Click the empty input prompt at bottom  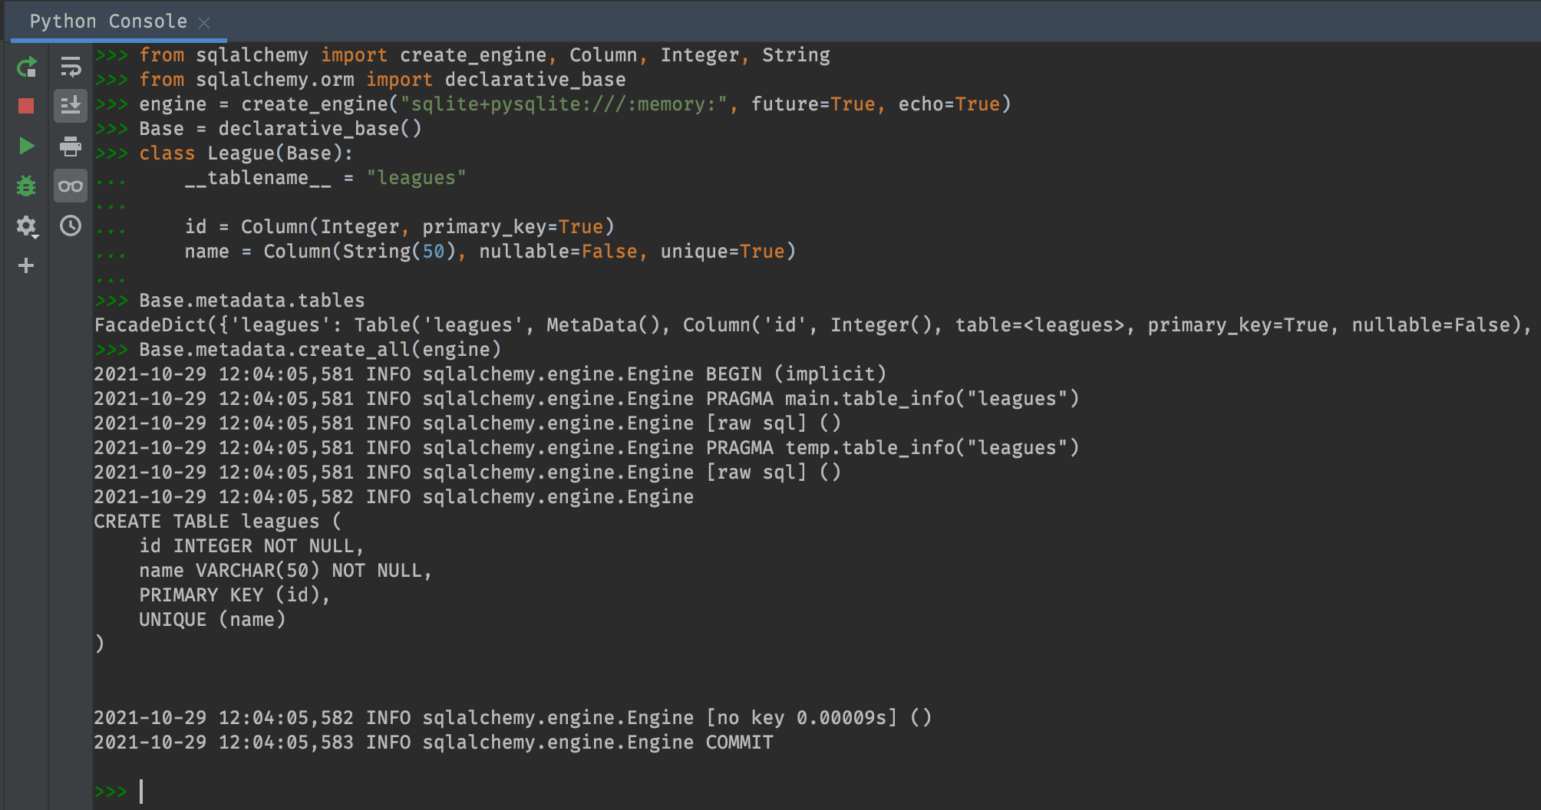460,791
